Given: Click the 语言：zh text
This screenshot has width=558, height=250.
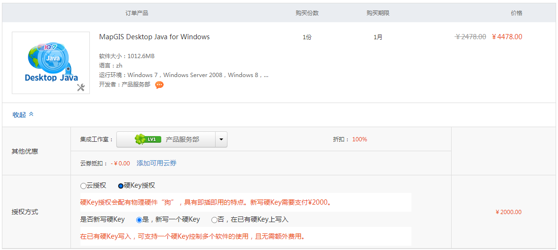Looking at the screenshot, I should pos(111,65).
